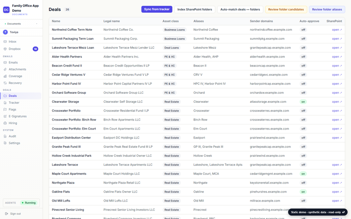
Task: Enable auto-approve for Northwind Coffee Term Note
Action: [303, 30]
